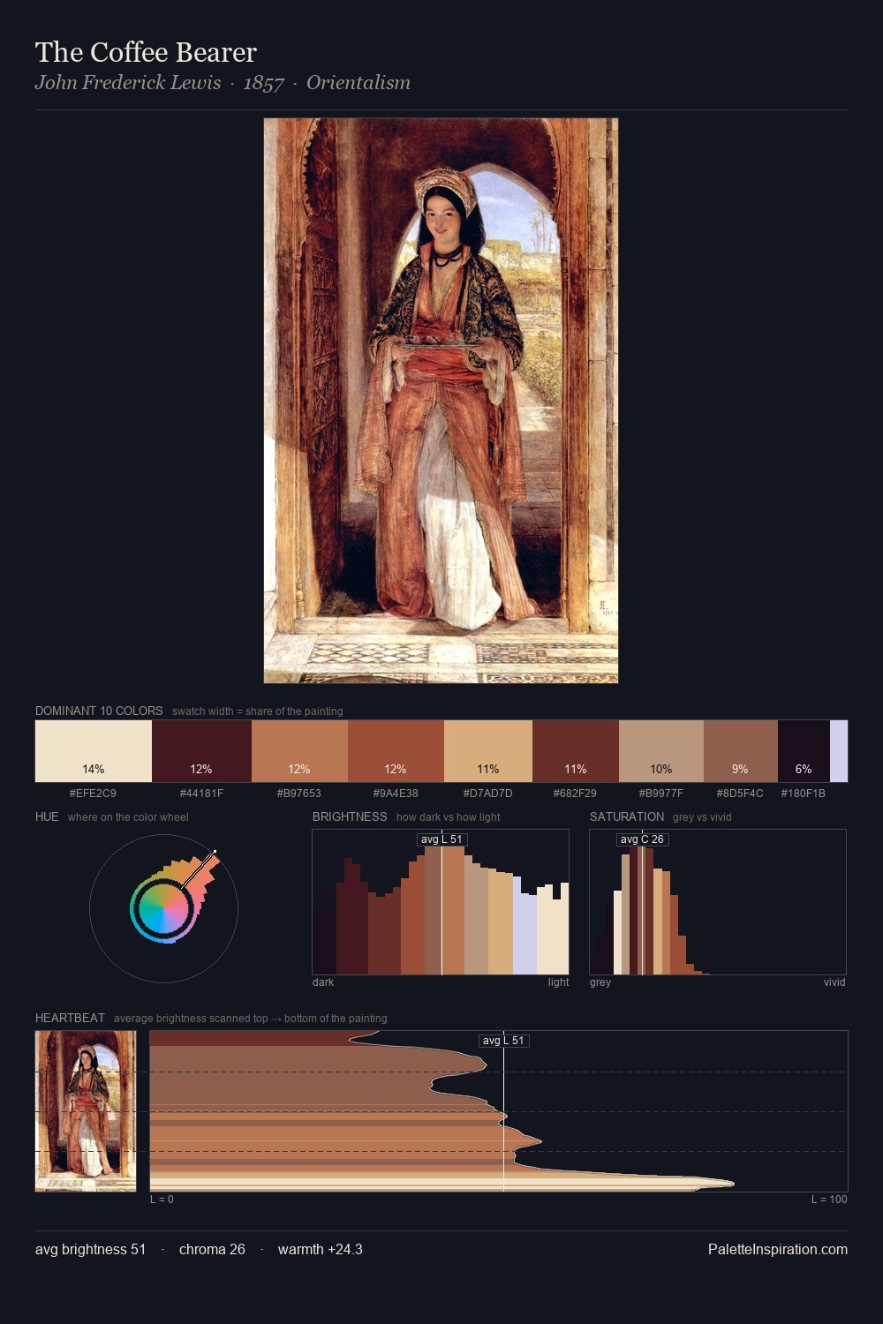Select the swatch labeled 9%
Viewport: 883px width, 1324px height.
[741, 751]
